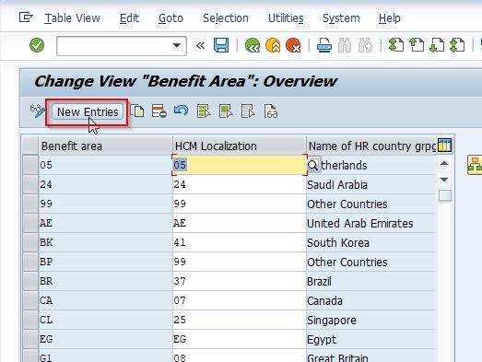
Task: Click the table scroll down arrow
Action: tap(444, 179)
